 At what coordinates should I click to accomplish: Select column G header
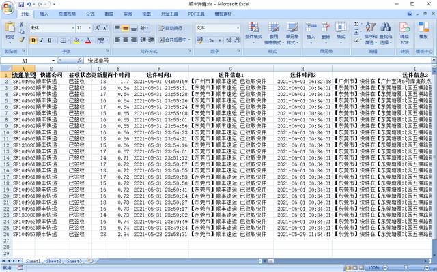coord(231,69)
